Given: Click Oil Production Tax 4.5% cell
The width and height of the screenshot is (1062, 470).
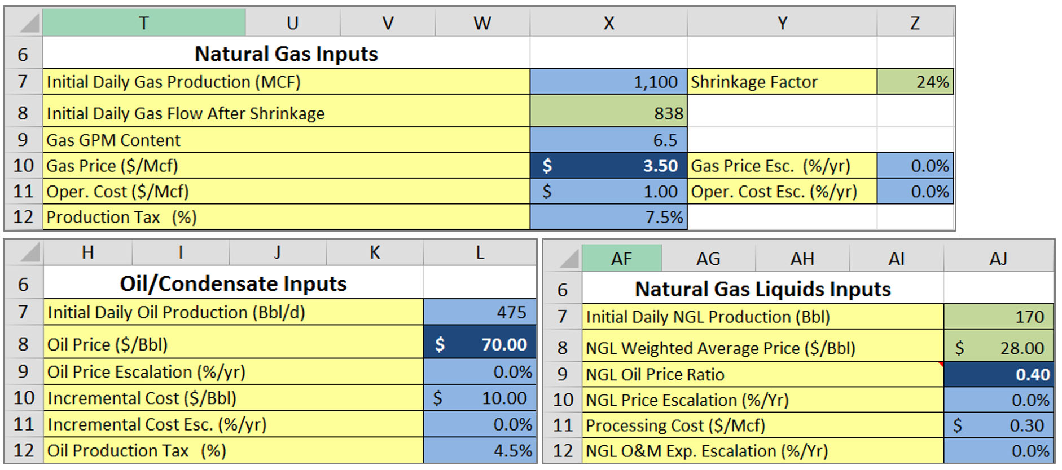Looking at the screenshot, I should (x=480, y=451).
